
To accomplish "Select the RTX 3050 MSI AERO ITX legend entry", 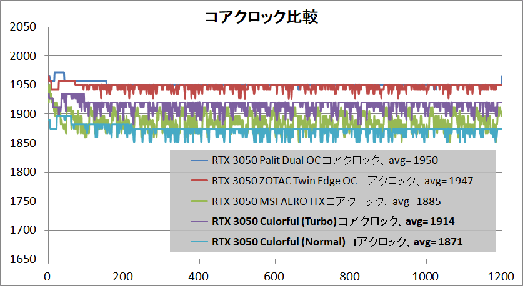I will point(316,201).
